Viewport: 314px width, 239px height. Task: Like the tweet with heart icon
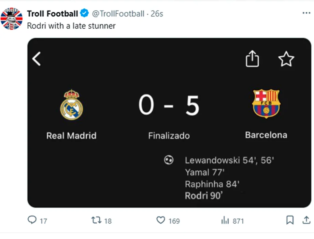(x=160, y=221)
